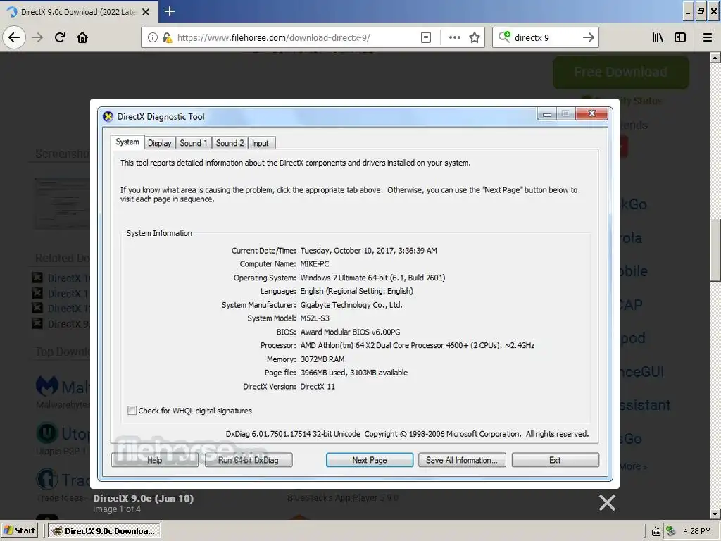Click the page file 3966MB used text
The height and width of the screenshot is (541, 721).
coord(354,373)
